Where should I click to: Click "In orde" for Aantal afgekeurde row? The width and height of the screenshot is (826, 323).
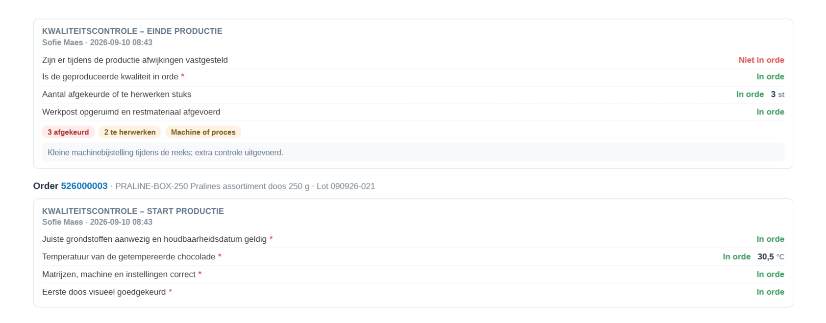coord(750,94)
